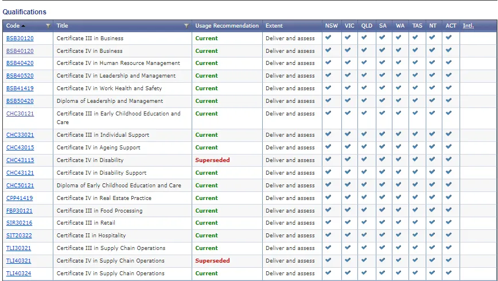Viewport: 498px width, 281px height.
Task: Click TAS checkmark for CHC50121 row
Action: [415, 184]
